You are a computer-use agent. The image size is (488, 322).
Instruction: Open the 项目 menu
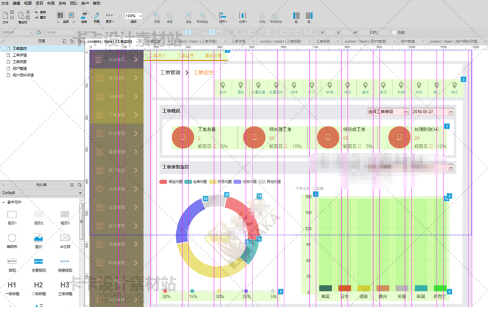[x=39, y=3]
